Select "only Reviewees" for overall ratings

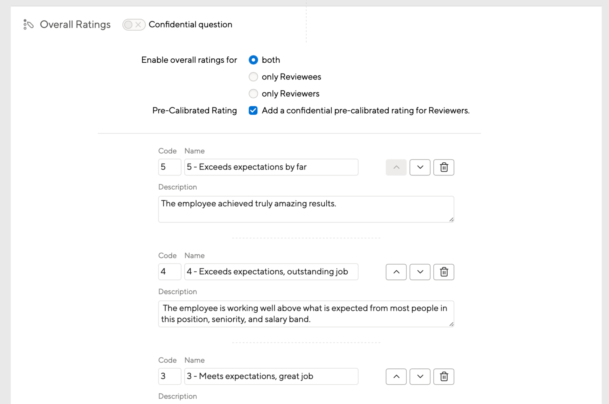[x=253, y=77]
